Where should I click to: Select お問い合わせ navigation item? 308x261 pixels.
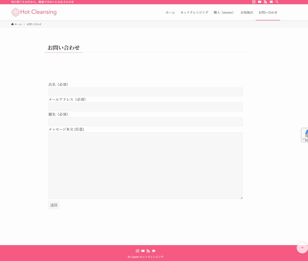pyautogui.click(x=268, y=12)
